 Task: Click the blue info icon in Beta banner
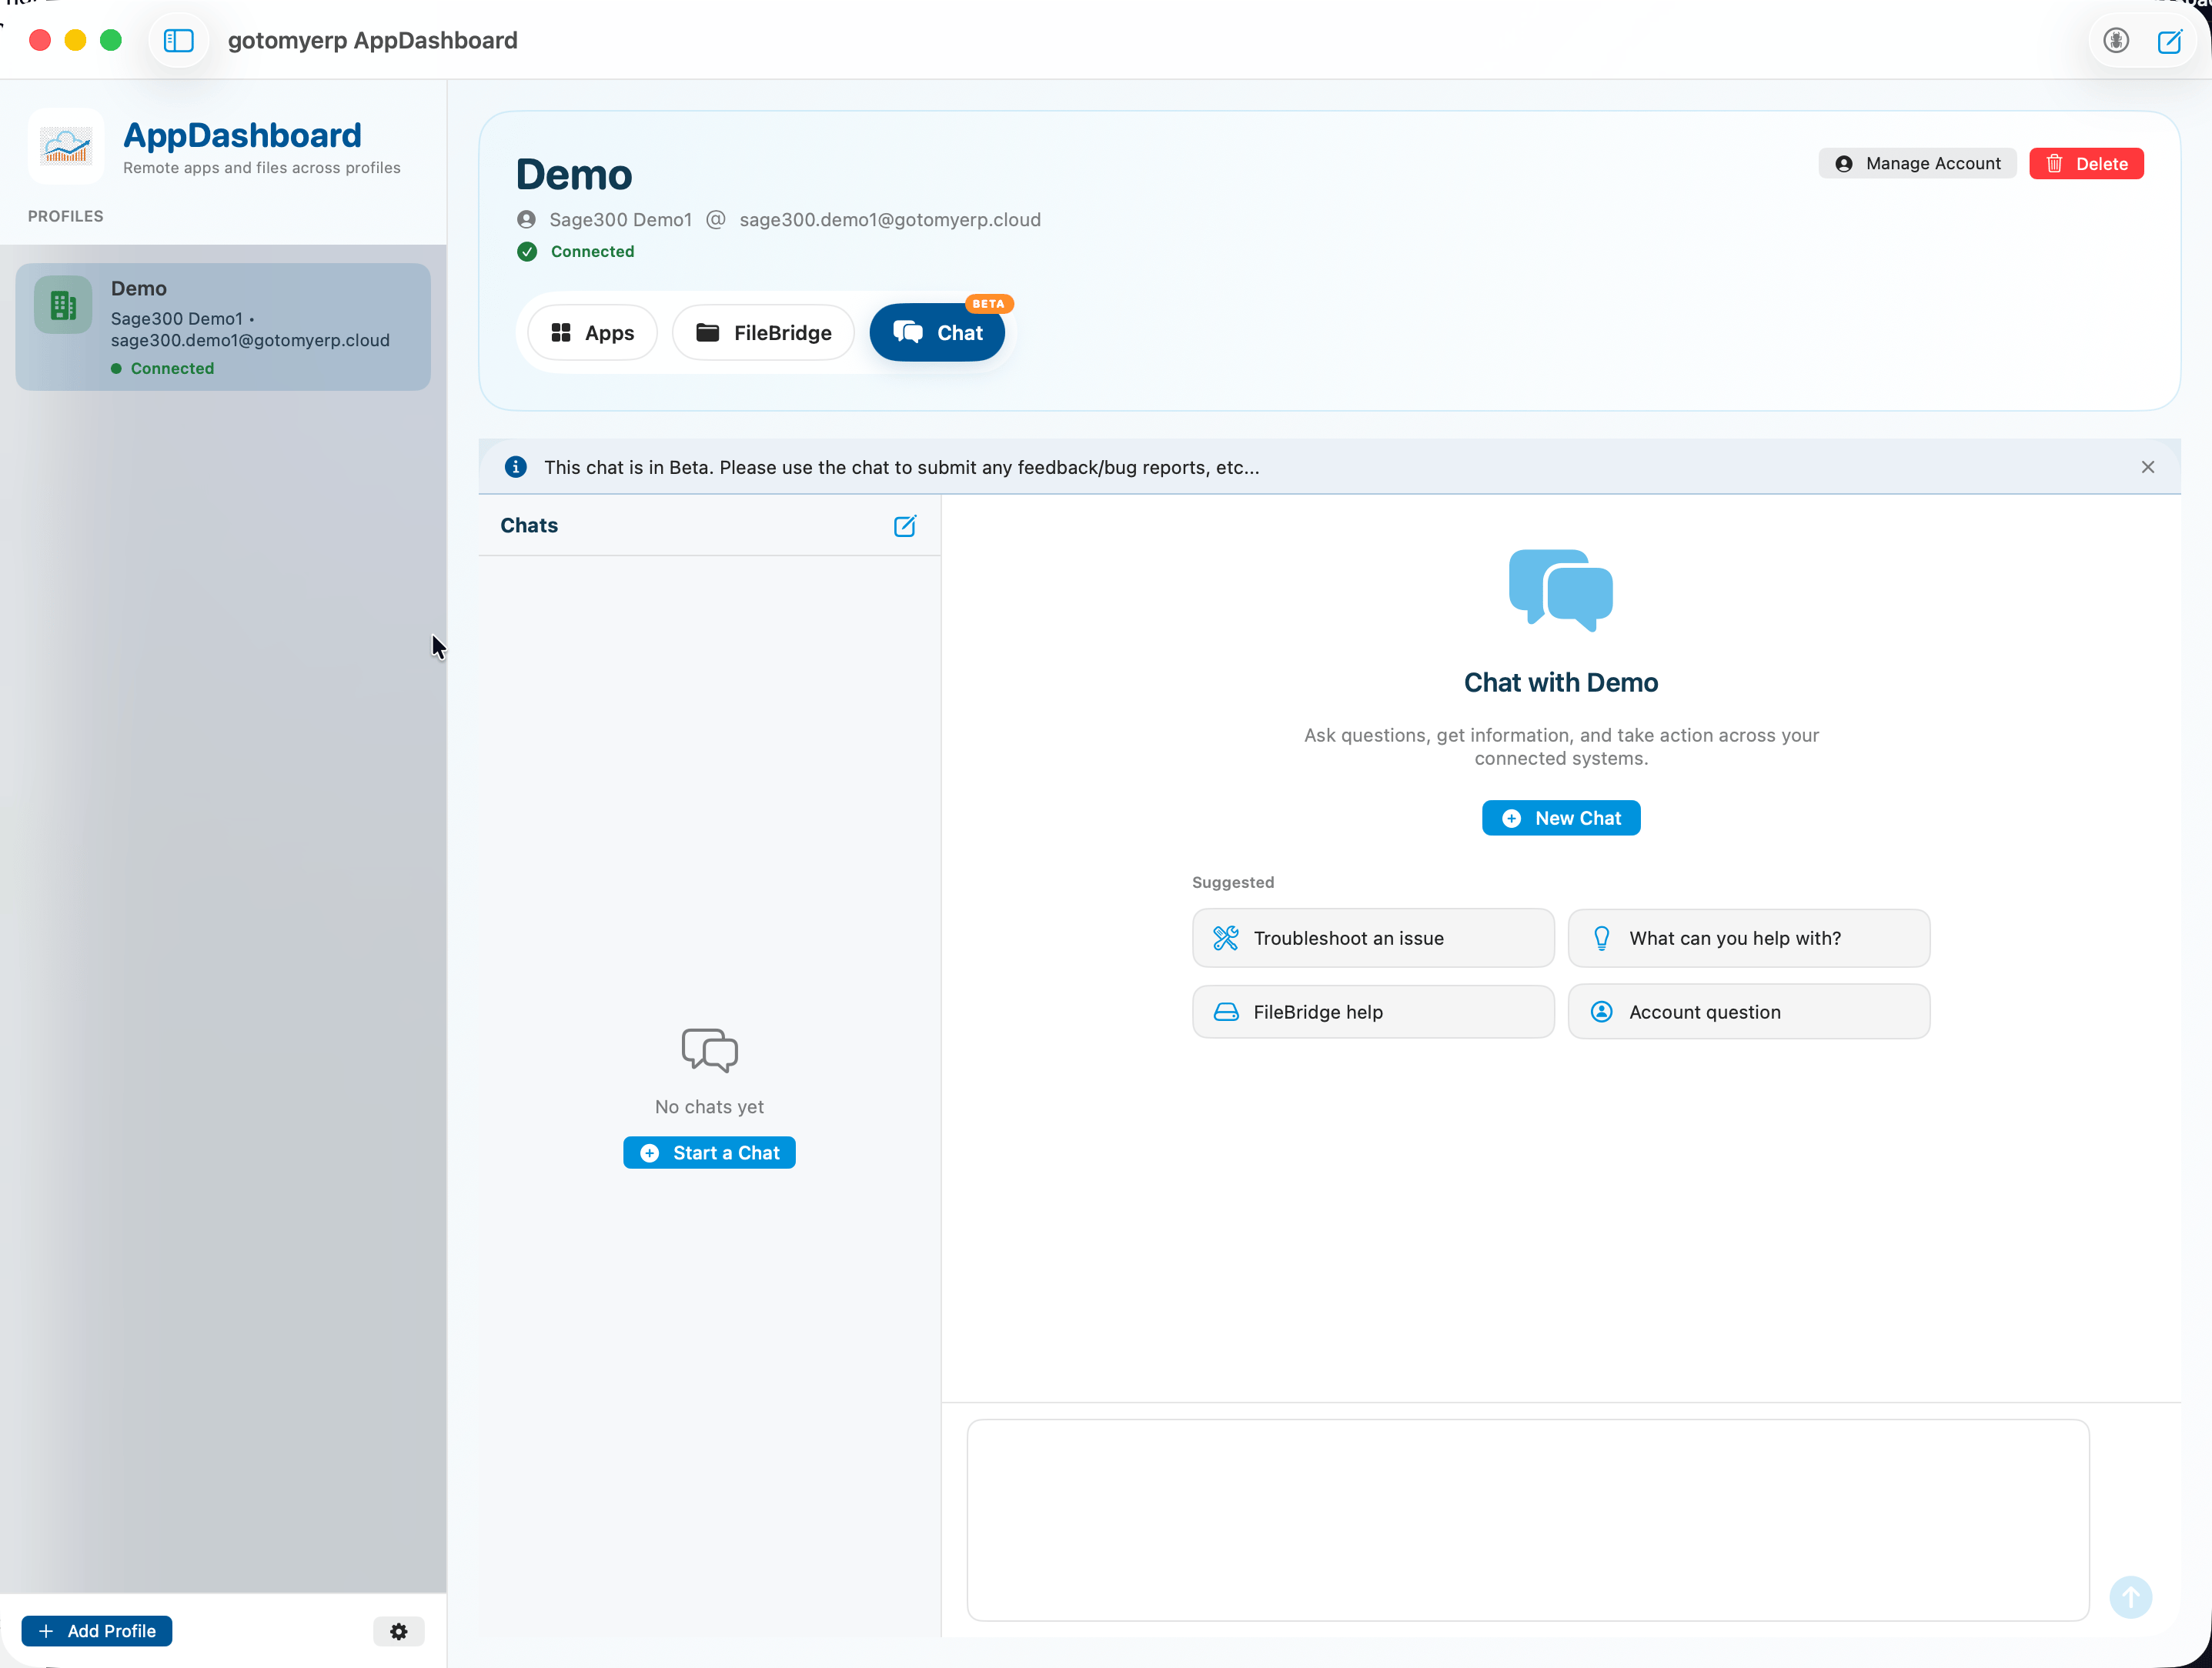click(516, 467)
